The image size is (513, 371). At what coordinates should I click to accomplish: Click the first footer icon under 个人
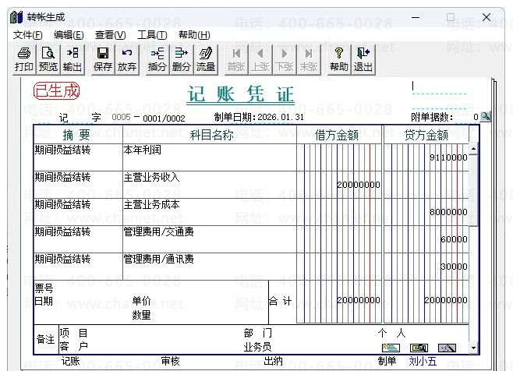click(x=391, y=348)
